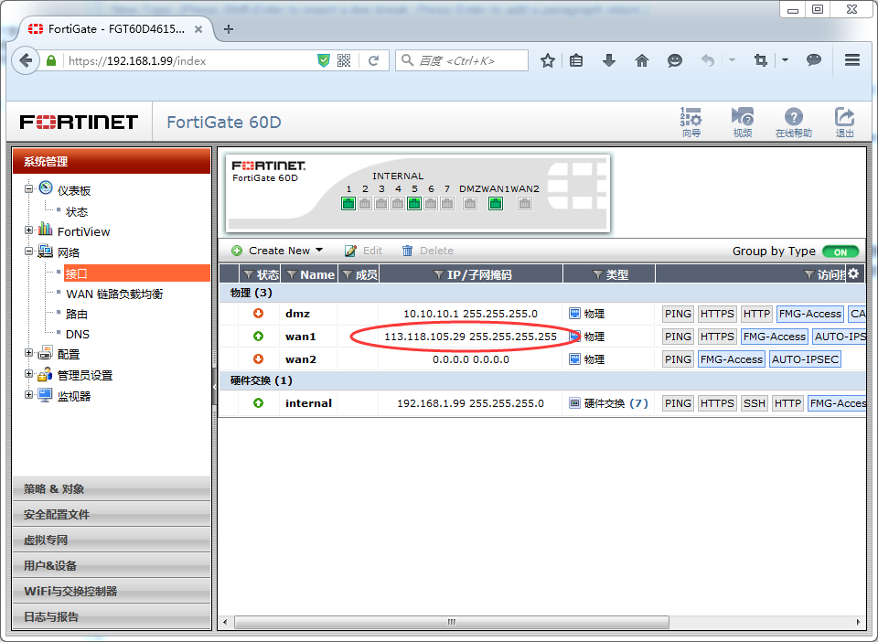This screenshot has height=642, width=878.
Task: Click WAN1 port on device diagram
Action: point(496,204)
